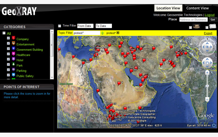
Task: Remove the protest* filter tag
Action: tap(118, 33)
